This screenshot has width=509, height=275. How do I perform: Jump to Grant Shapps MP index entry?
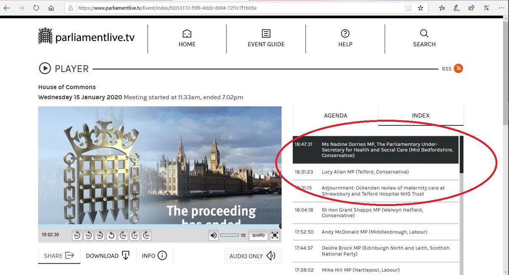376,213
